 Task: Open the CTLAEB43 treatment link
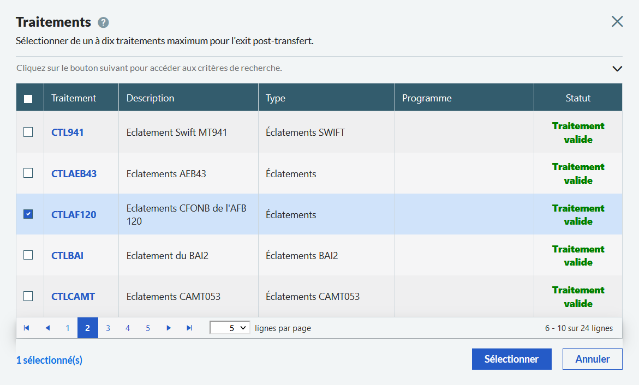74,173
